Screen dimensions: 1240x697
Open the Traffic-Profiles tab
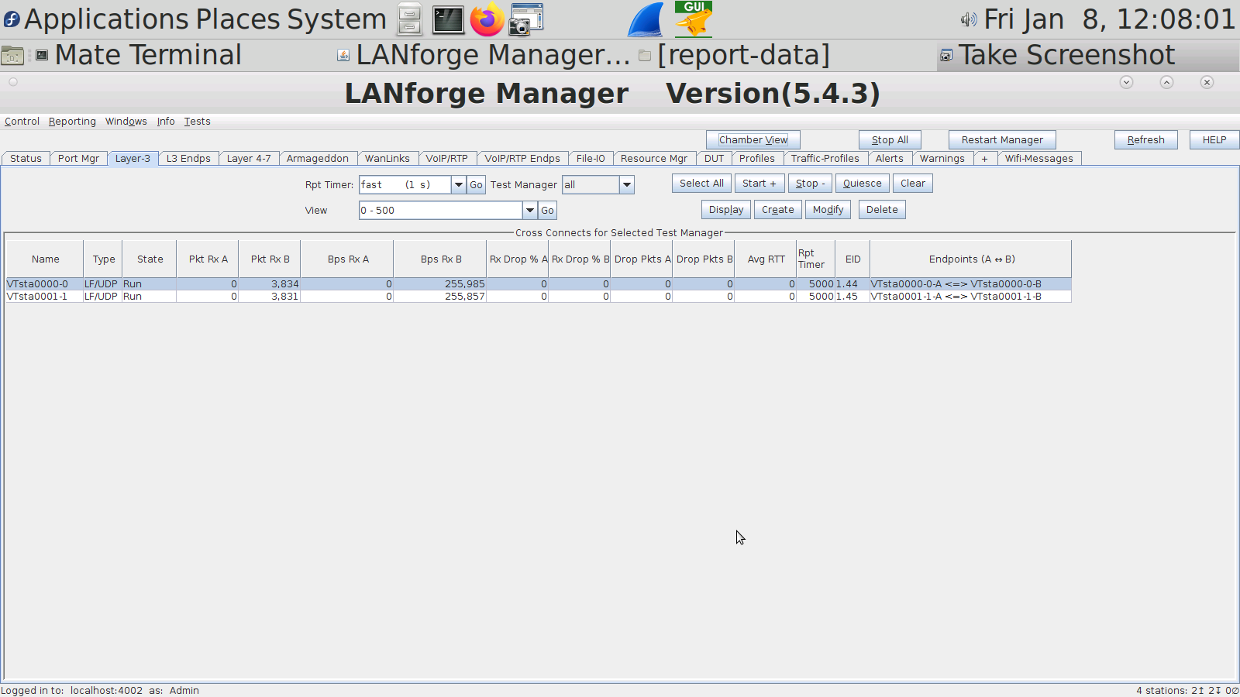click(x=825, y=159)
